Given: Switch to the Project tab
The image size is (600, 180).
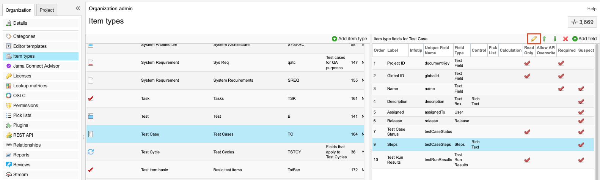Looking at the screenshot, I should coord(47,10).
